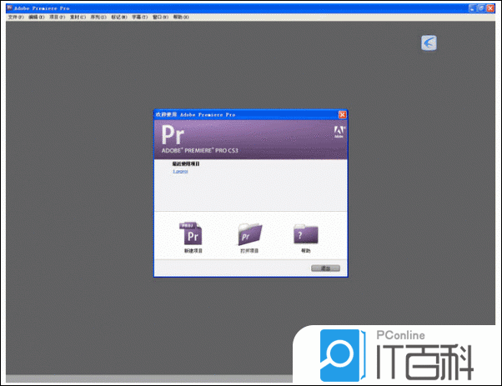Screen dimensions: 502x386
Task: Close the welcome dialog with the red X
Action: (342, 113)
